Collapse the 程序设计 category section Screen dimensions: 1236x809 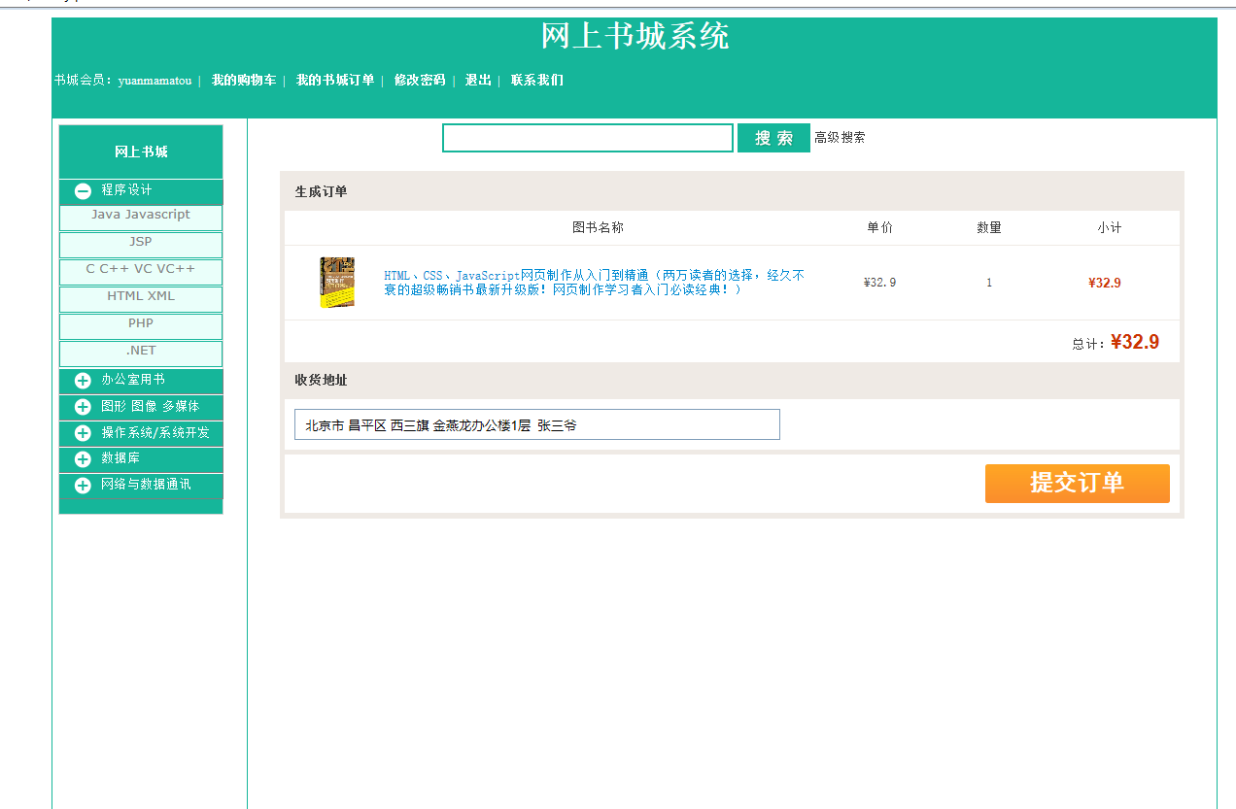82,190
